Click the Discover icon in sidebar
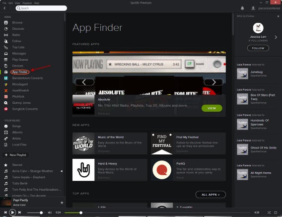 tap(6, 29)
